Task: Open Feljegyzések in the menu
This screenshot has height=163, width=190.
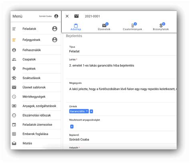Action: (x=31, y=40)
